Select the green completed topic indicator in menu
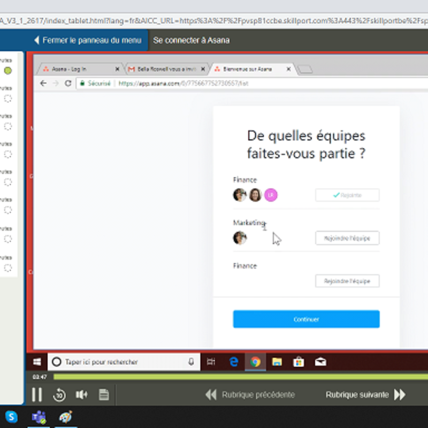This screenshot has height=428, width=428. (x=8, y=71)
